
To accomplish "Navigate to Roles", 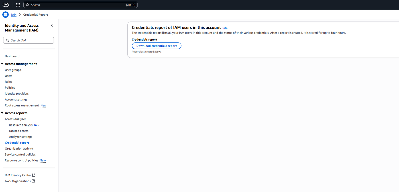I will click(9, 82).
